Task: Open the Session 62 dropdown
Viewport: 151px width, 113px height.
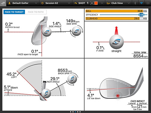Action: tap(69, 3)
